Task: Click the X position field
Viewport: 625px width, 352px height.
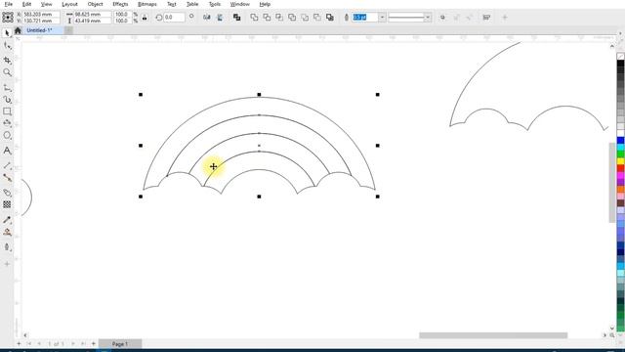Action: 41,14
